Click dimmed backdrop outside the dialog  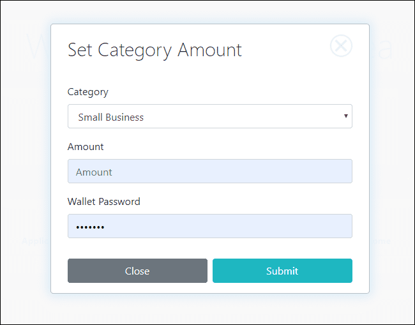tap(25, 159)
